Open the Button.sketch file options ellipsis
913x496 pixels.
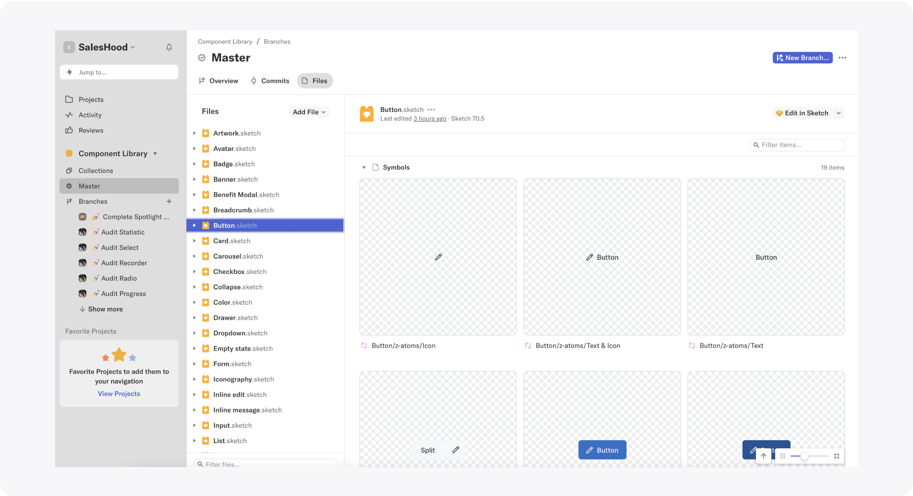(431, 110)
